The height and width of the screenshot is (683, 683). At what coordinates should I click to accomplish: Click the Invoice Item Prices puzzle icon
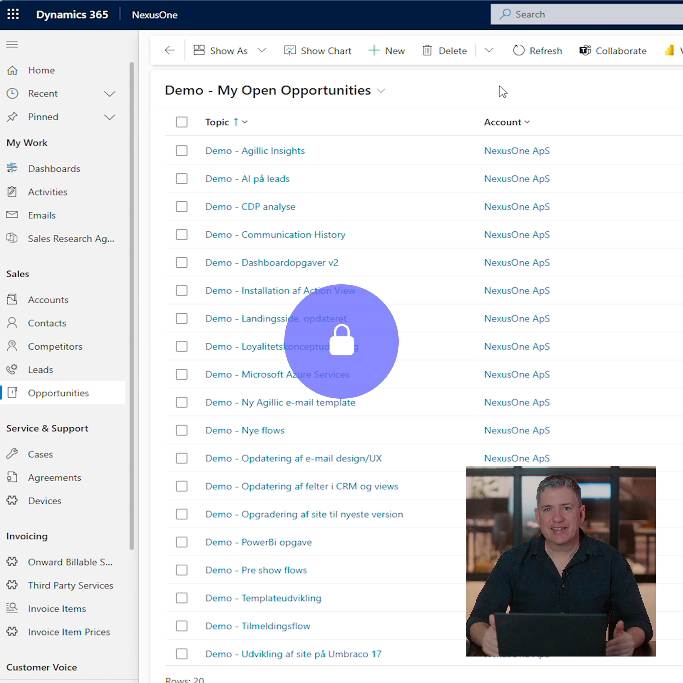tap(12, 632)
